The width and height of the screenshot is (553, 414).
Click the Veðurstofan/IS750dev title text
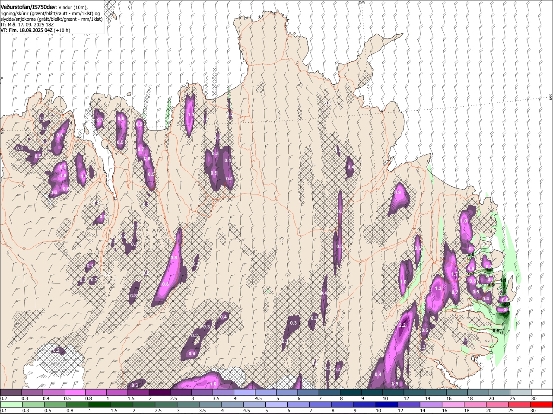pyautogui.click(x=29, y=7)
